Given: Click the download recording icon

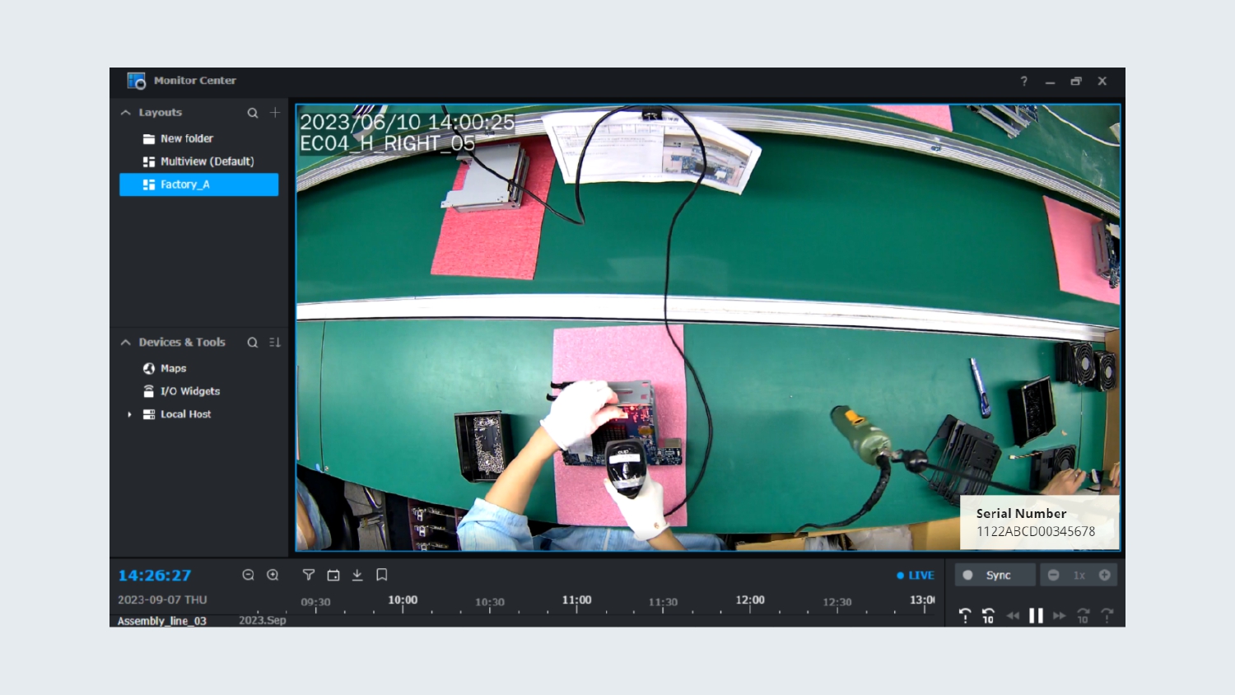Looking at the screenshot, I should click(357, 575).
